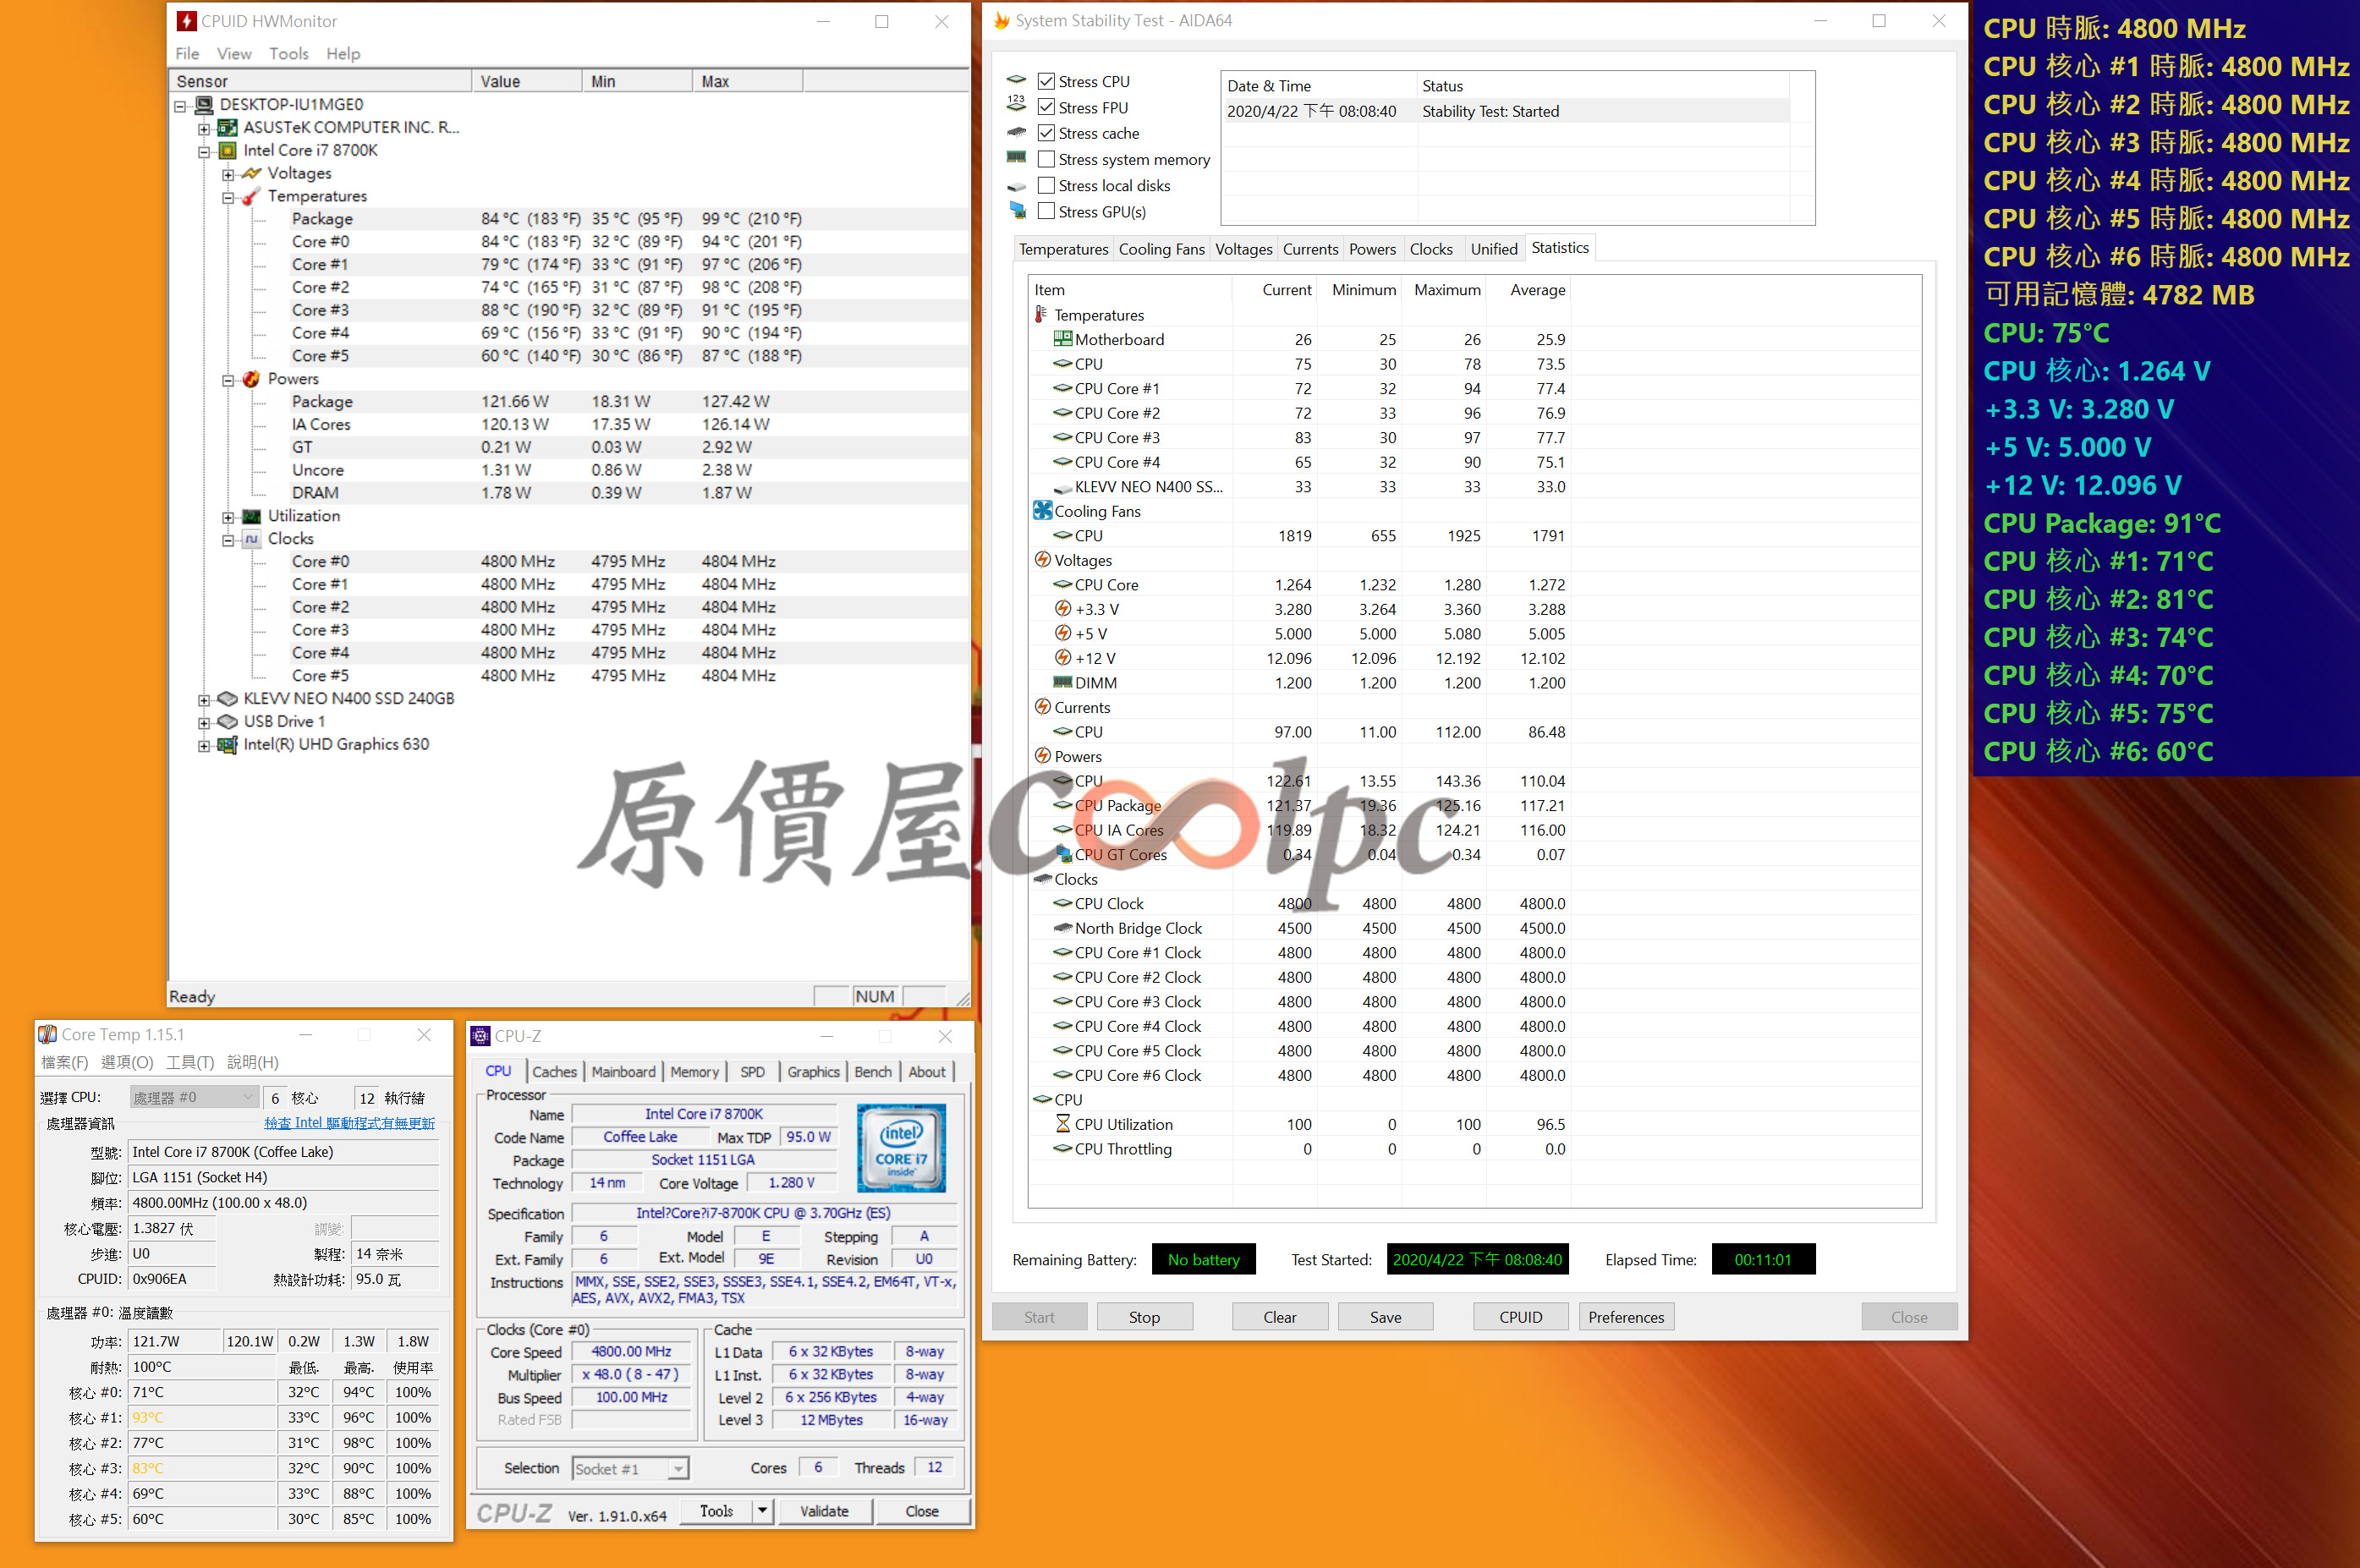2360x1568 pixels.
Task: Click the fire icon beside Powers in HWMonitor
Action: 252,379
